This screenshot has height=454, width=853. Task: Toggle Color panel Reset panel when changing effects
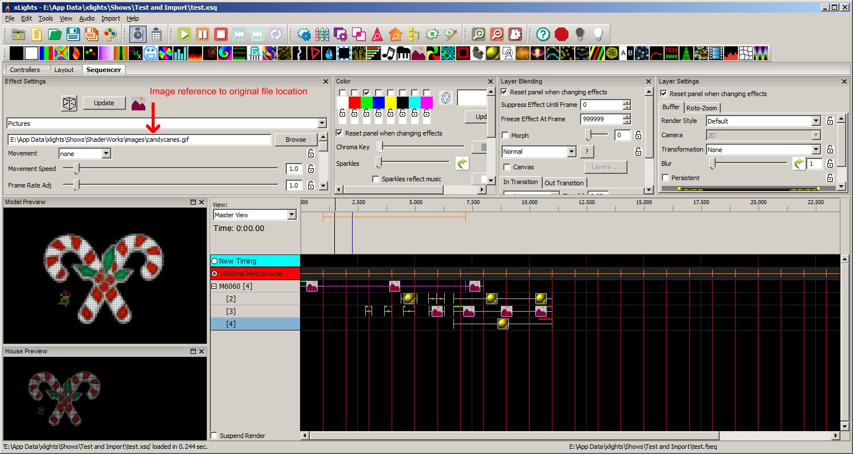click(339, 133)
